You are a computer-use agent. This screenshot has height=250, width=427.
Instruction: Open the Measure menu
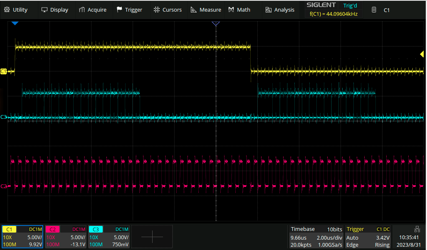[x=206, y=10]
